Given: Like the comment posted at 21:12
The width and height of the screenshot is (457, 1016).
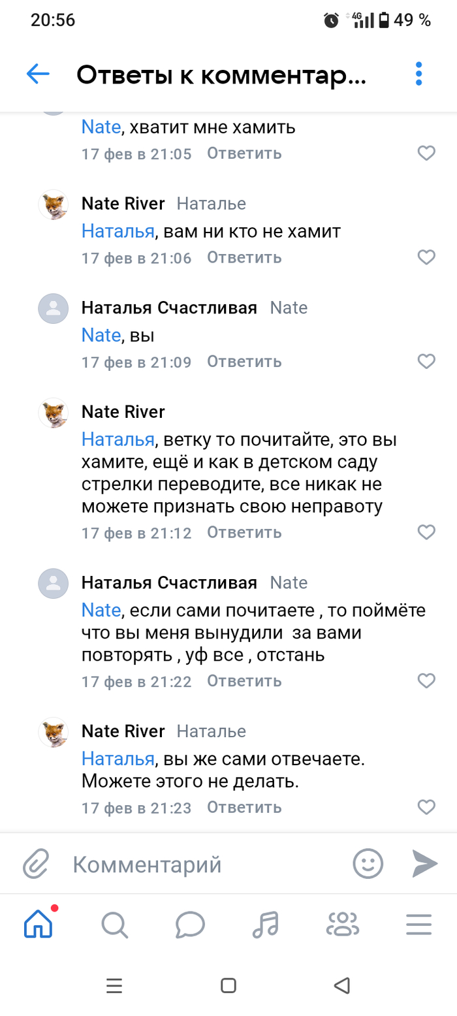Looking at the screenshot, I should tap(426, 533).
